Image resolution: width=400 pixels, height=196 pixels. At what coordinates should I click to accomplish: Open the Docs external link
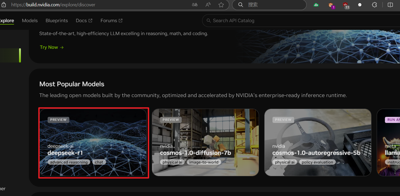[84, 21]
